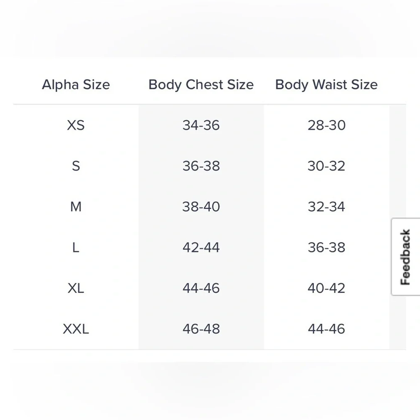Click the M size row label
Screen dimensions: 420x420
point(76,207)
